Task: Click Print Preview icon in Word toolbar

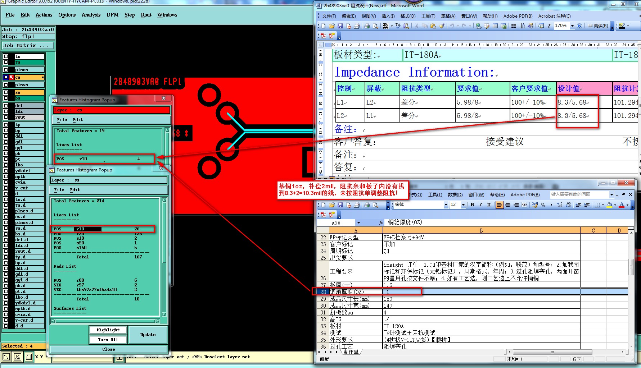Action: [x=375, y=26]
